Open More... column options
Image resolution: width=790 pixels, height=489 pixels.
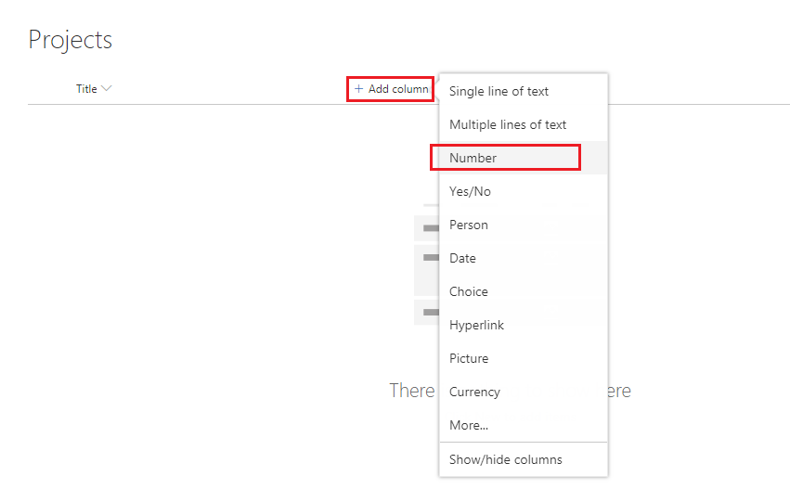[x=469, y=425]
